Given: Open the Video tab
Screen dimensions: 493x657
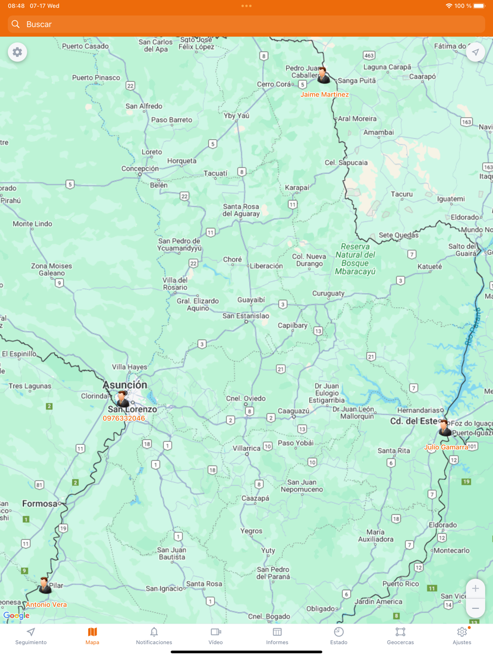Looking at the screenshot, I should (215, 636).
